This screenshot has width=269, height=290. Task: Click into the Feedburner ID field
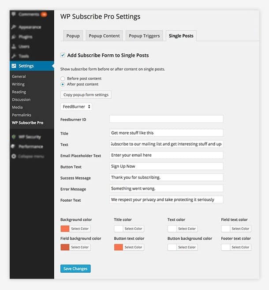pos(166,119)
